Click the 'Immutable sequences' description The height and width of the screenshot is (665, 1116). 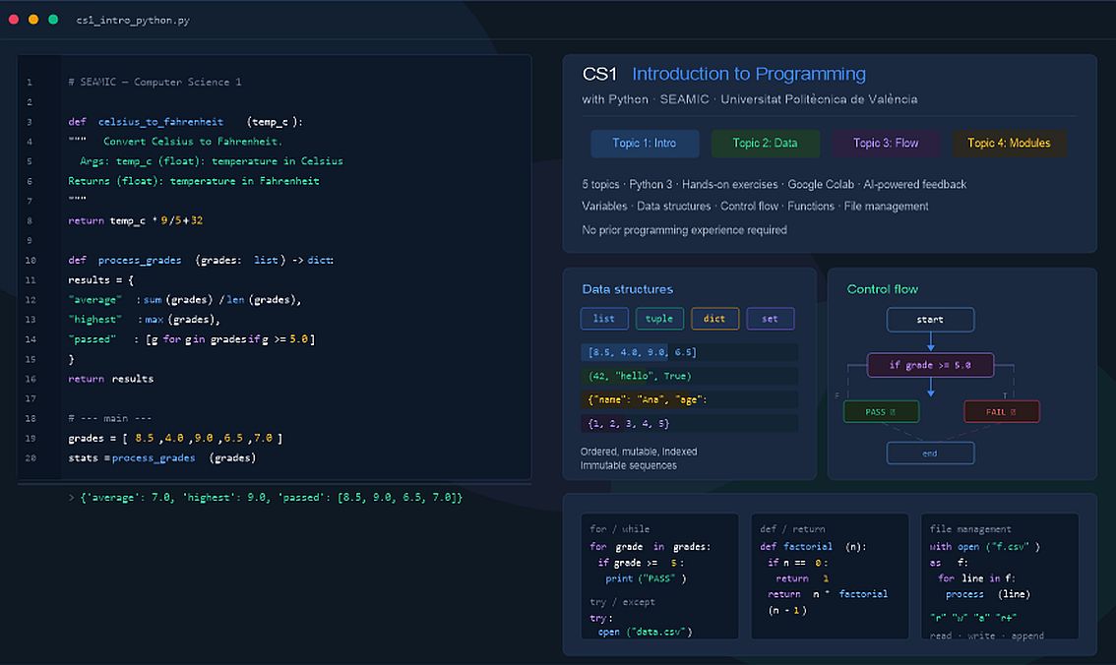pos(628,466)
